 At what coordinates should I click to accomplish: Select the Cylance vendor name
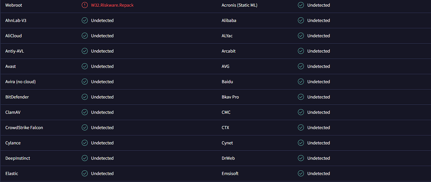point(13,143)
